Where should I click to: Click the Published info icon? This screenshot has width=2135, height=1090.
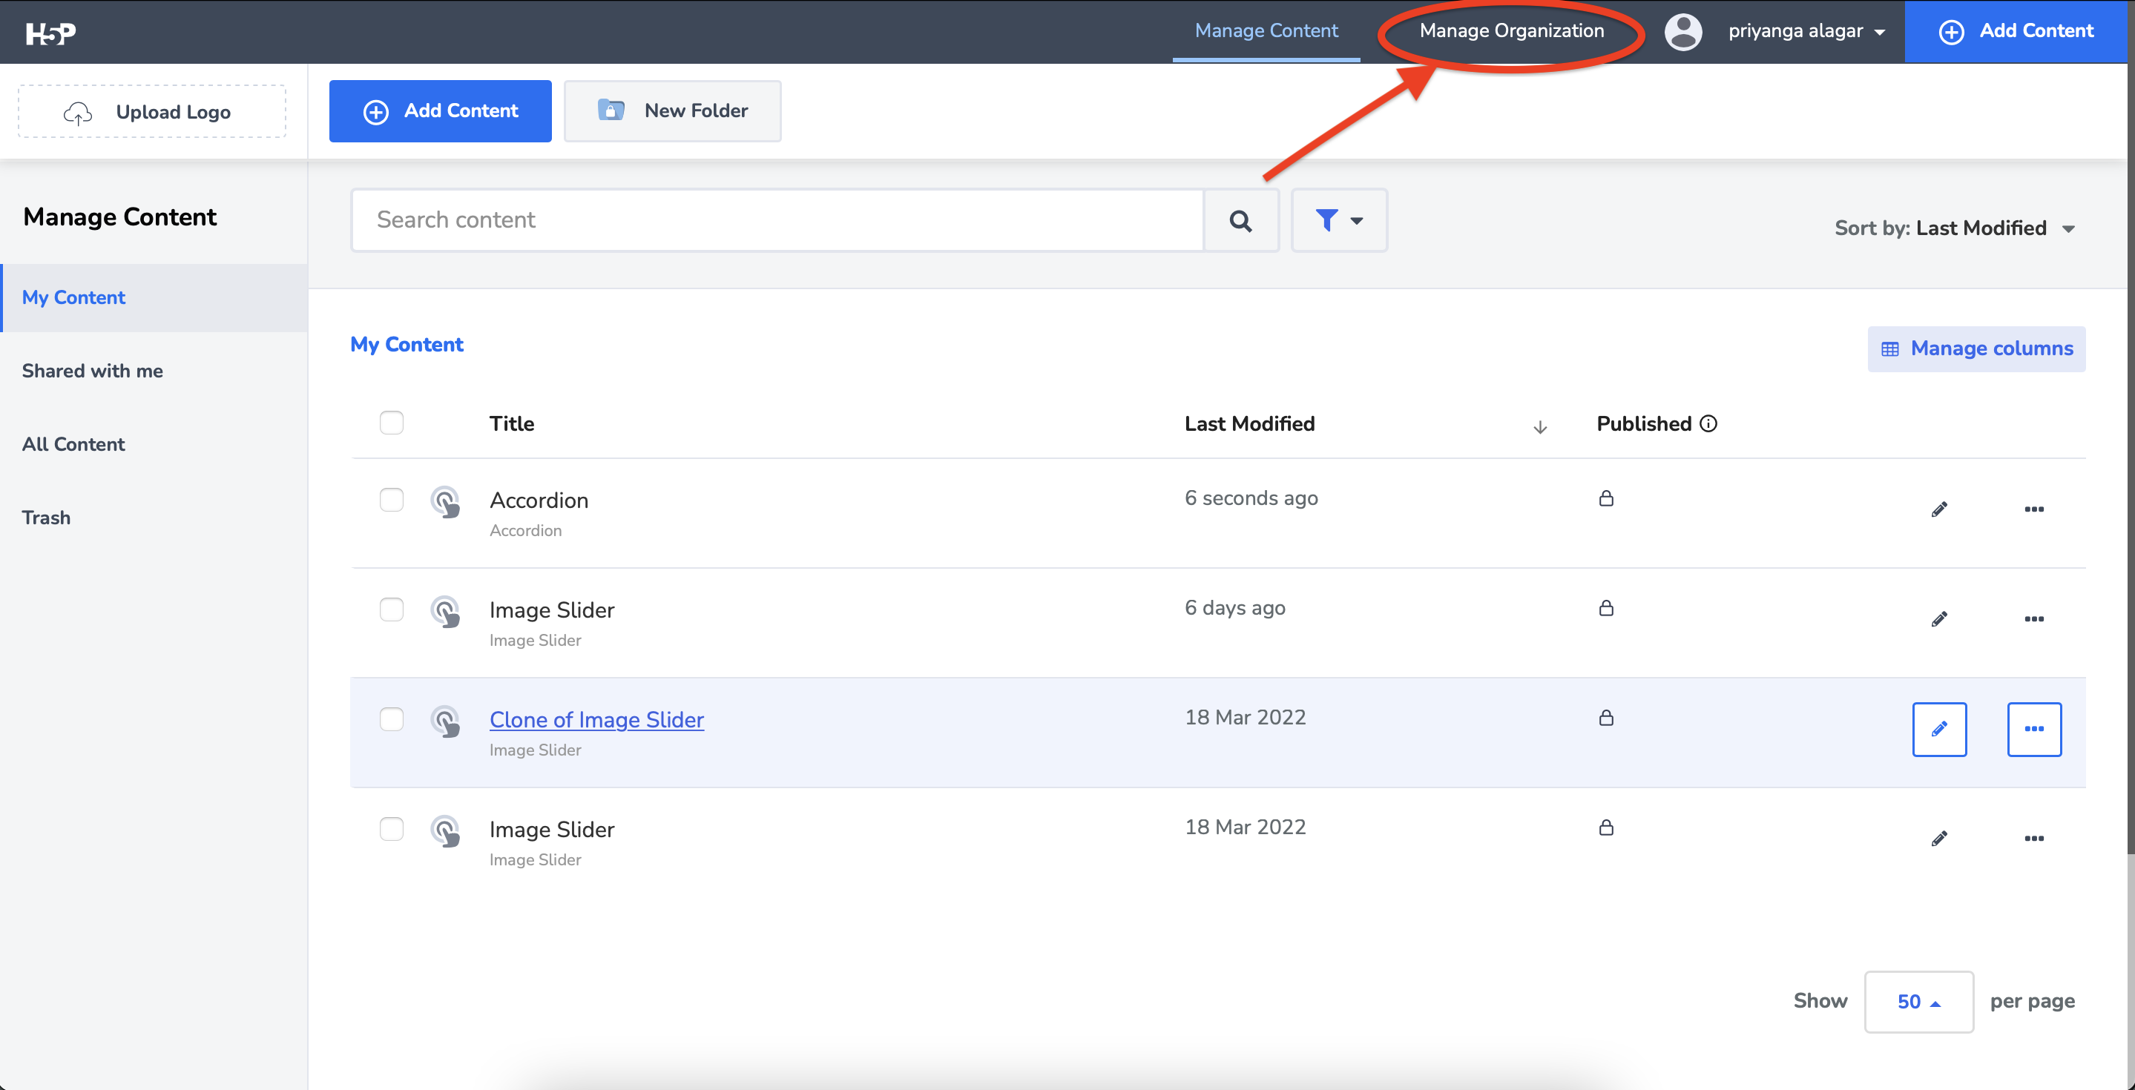(1708, 424)
